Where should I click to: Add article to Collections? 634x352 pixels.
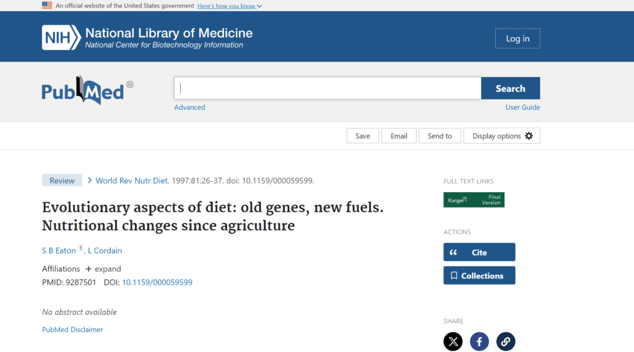(479, 275)
